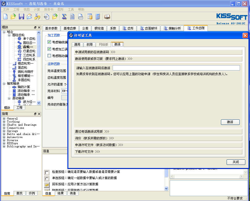The image size is (250, 201).
Task: Expand the Shafts and Bearings guide node
Action: [4, 125]
